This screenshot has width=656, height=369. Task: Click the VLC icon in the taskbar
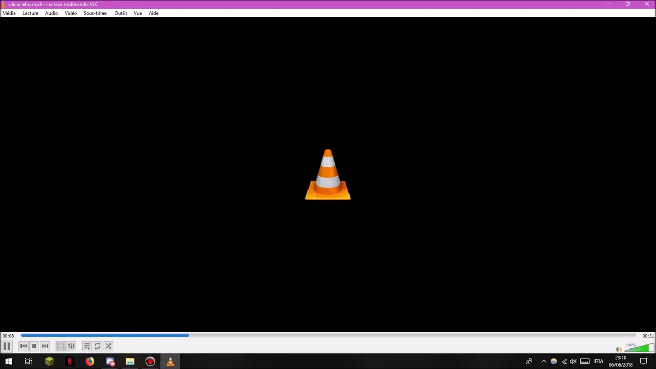tap(170, 361)
